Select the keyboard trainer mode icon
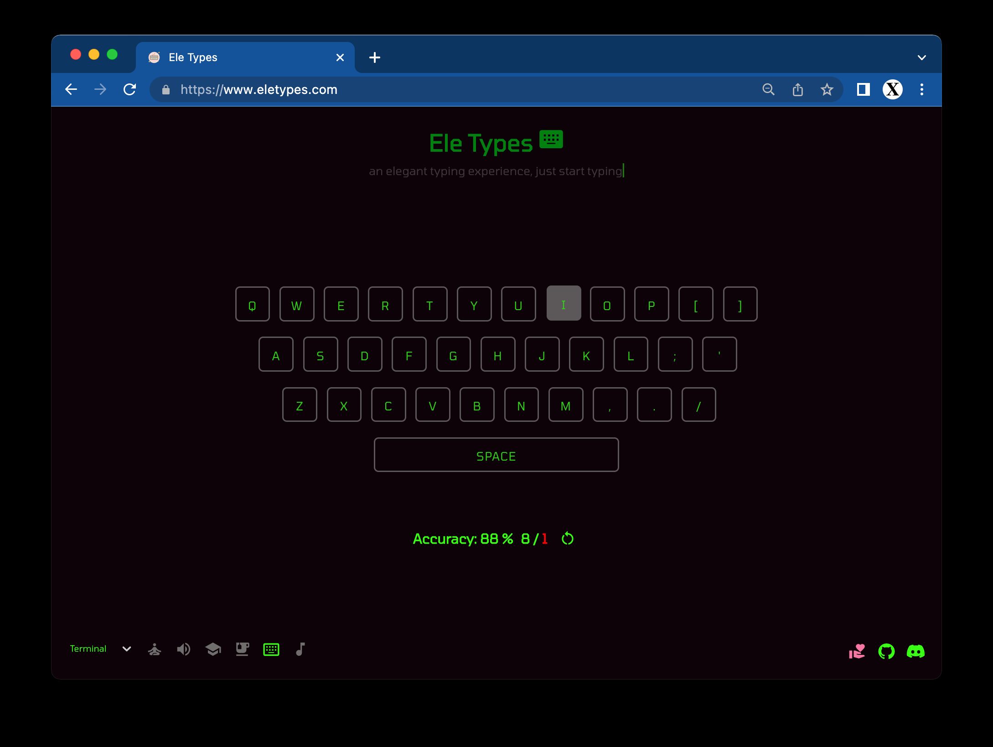Image resolution: width=993 pixels, height=747 pixels. 271,649
